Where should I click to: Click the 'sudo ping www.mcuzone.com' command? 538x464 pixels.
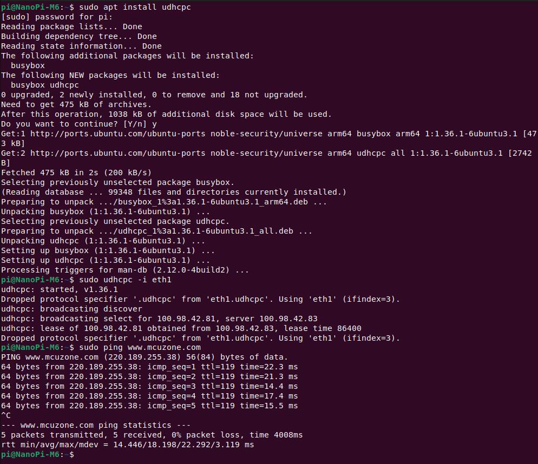point(140,347)
